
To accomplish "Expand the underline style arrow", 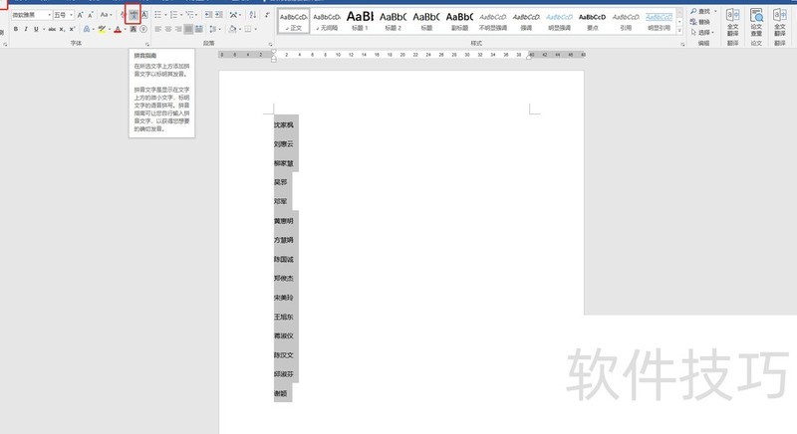I will 44,29.
